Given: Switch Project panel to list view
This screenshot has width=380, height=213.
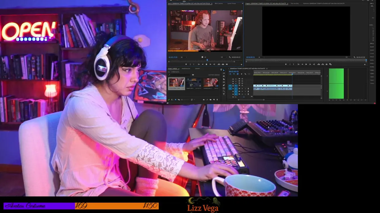Looking at the screenshot, I should (x=172, y=99).
